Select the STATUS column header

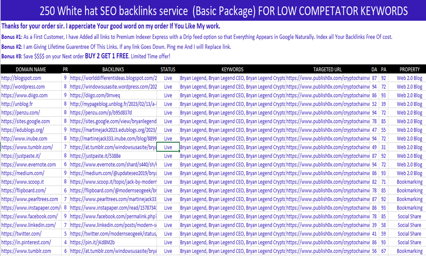(x=168, y=69)
